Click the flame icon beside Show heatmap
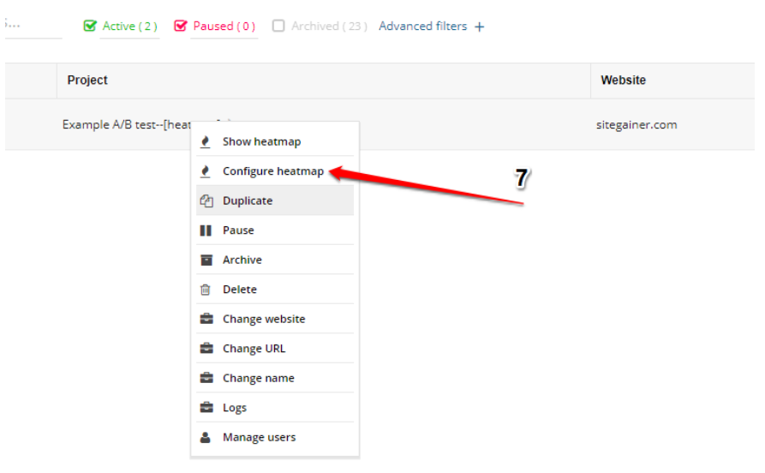Viewport: 765px width, 473px height. tap(206, 142)
